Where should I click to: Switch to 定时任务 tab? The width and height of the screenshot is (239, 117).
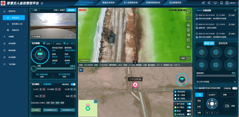pyautogui.click(x=223, y=43)
